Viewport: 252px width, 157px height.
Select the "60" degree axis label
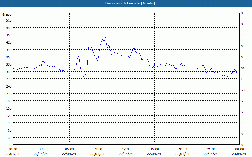click(10, 130)
